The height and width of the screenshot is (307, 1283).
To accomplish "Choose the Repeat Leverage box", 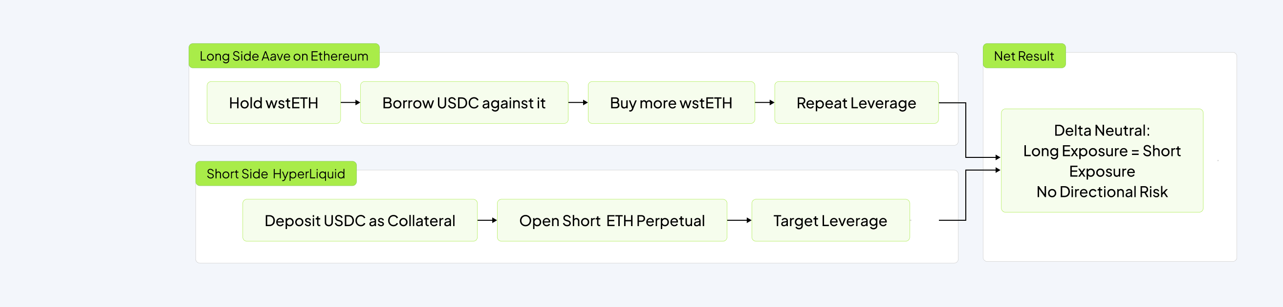I will [x=856, y=103].
